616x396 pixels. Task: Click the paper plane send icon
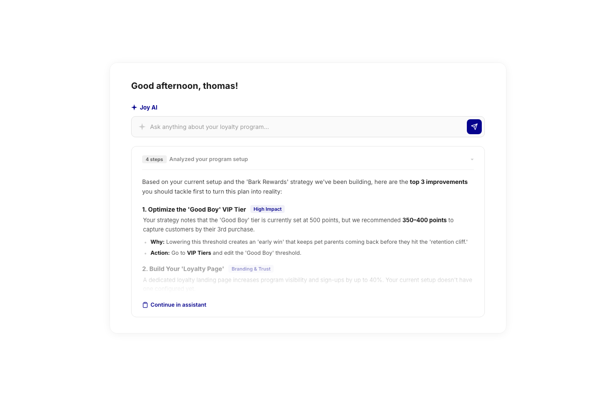point(474,127)
